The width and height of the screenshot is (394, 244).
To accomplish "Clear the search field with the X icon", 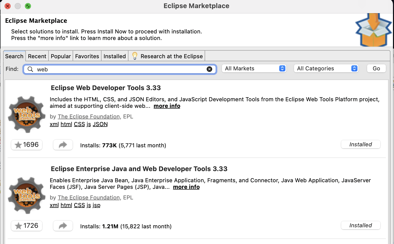I will tap(209, 69).
